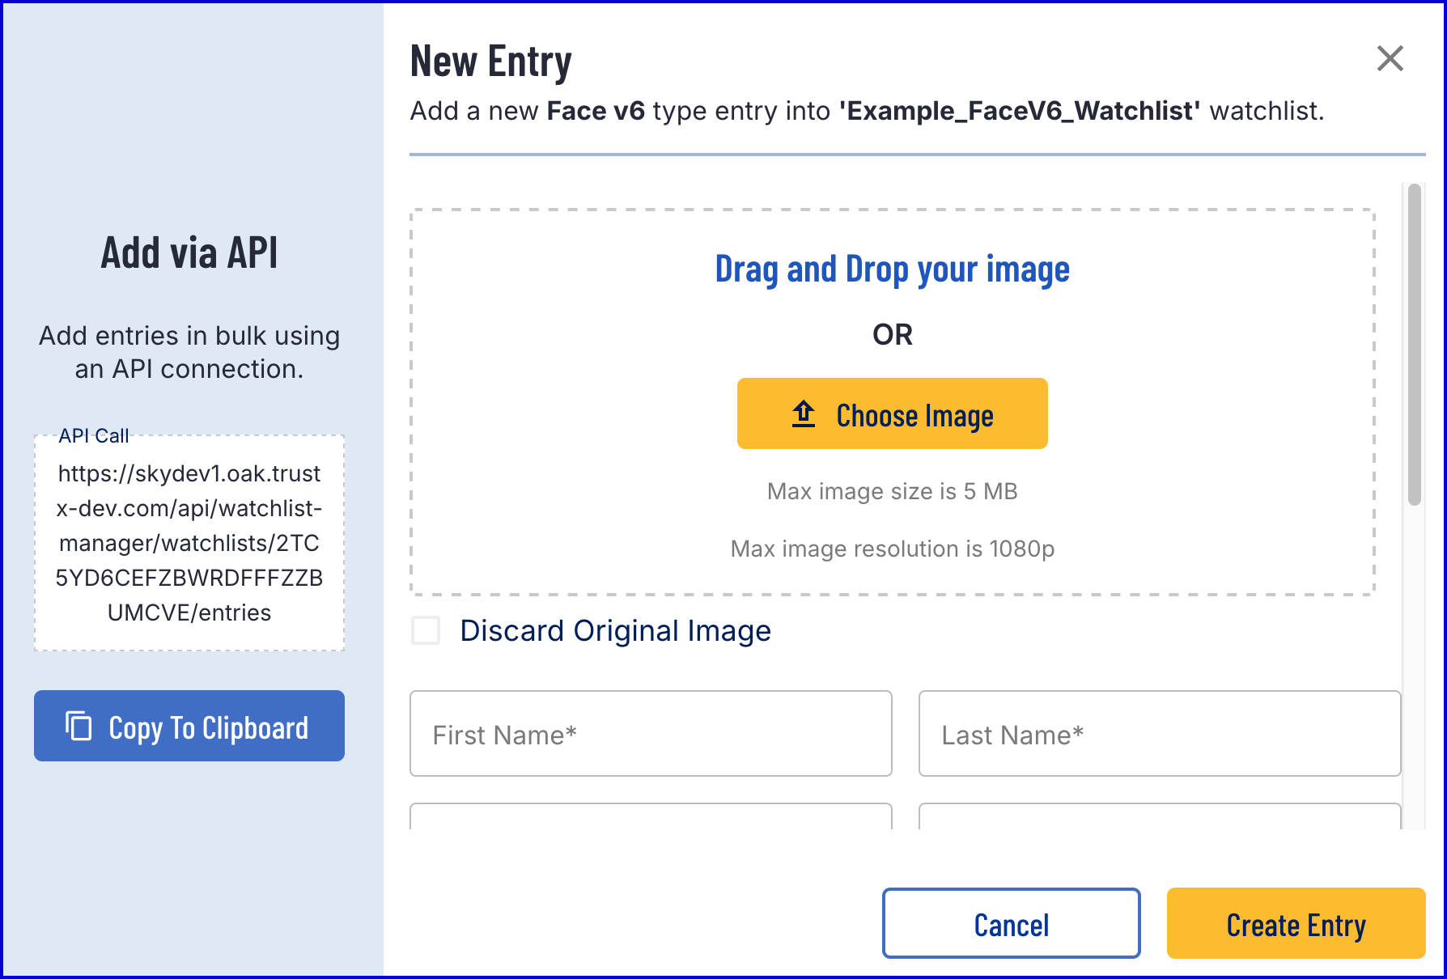
Task: Click the Drag and Drop your image heading
Action: point(892,269)
